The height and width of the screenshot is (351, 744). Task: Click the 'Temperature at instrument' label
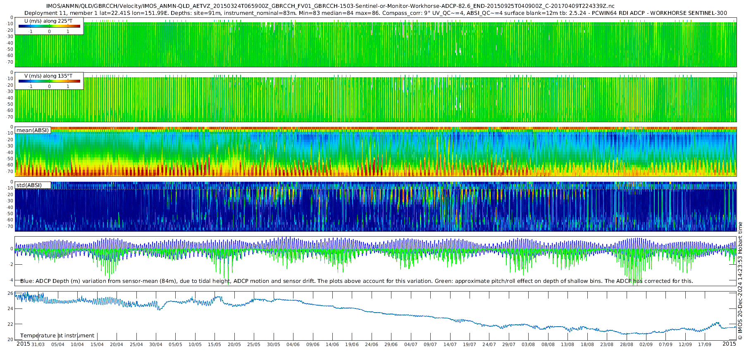click(x=57, y=335)
